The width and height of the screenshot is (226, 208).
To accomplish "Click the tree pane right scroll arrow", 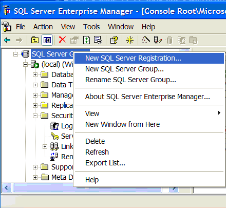I will pos(174,188).
